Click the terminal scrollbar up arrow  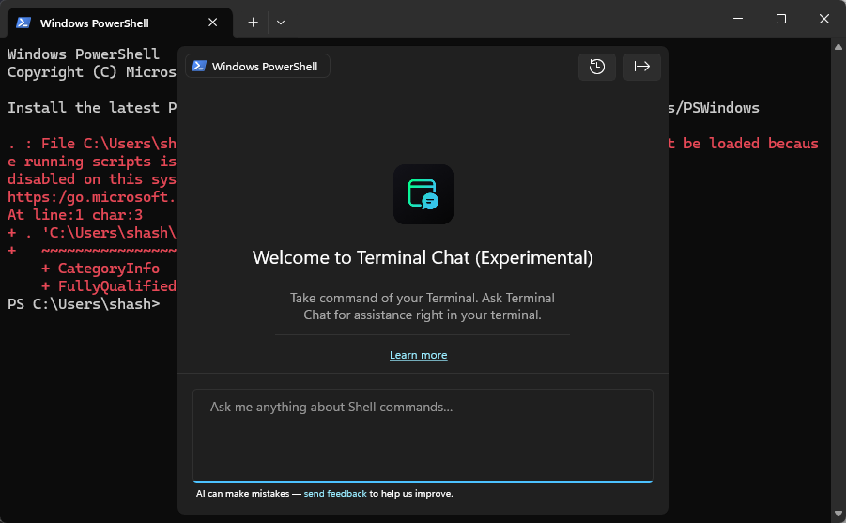click(838, 46)
